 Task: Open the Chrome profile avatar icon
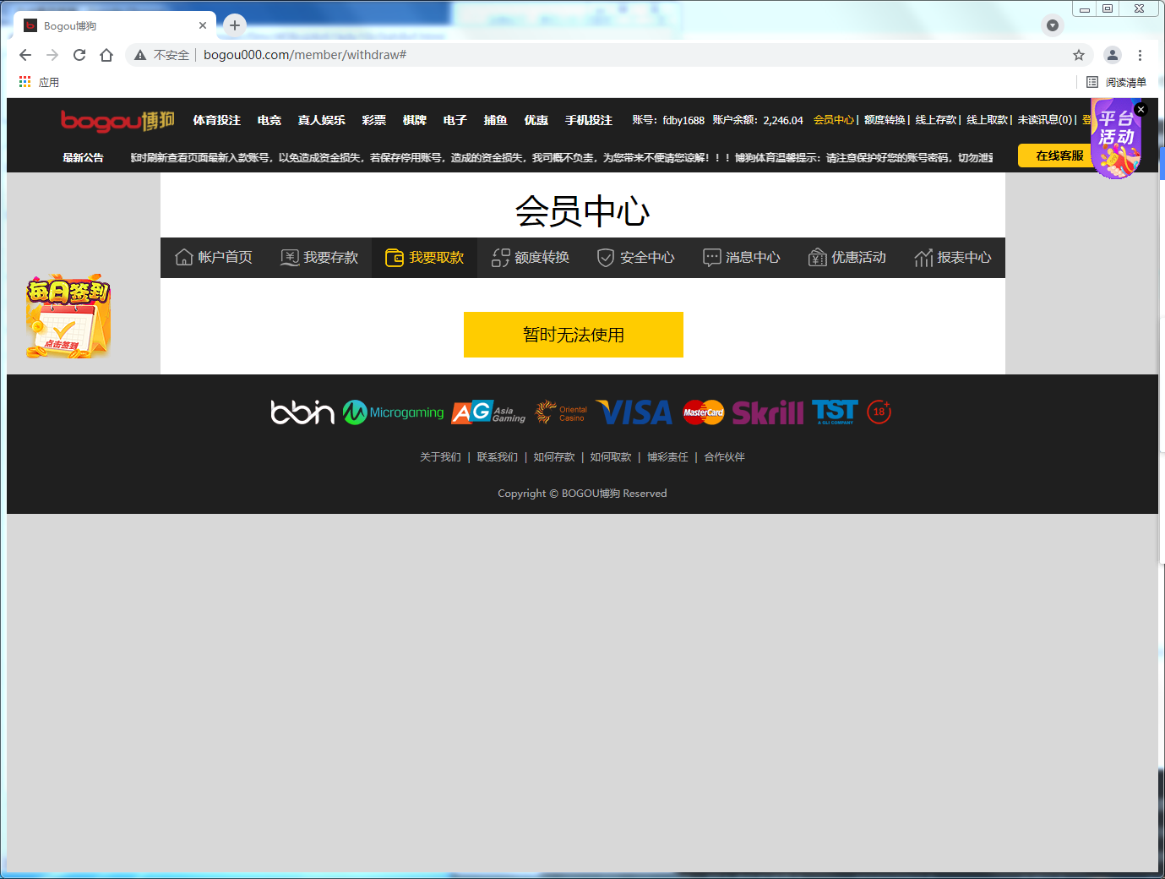(x=1113, y=55)
